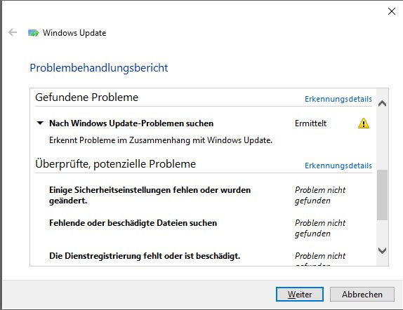This screenshot has width=403, height=310.
Task: Close the troubleshooter with the X button
Action: click(x=392, y=11)
